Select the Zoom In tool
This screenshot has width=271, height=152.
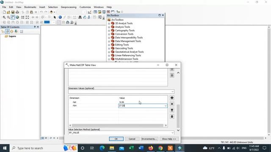tap(4, 17)
